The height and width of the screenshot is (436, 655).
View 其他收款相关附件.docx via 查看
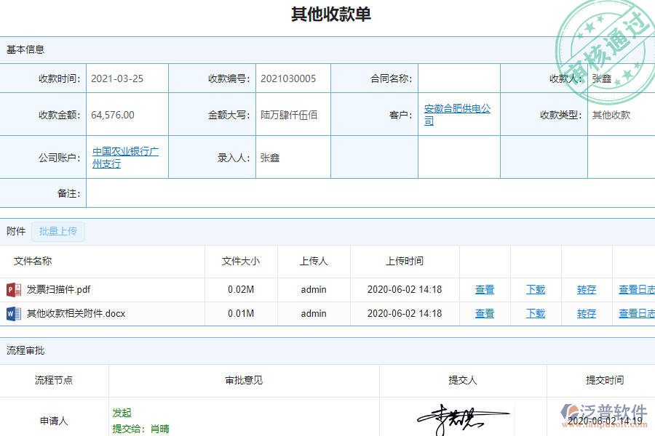485,313
